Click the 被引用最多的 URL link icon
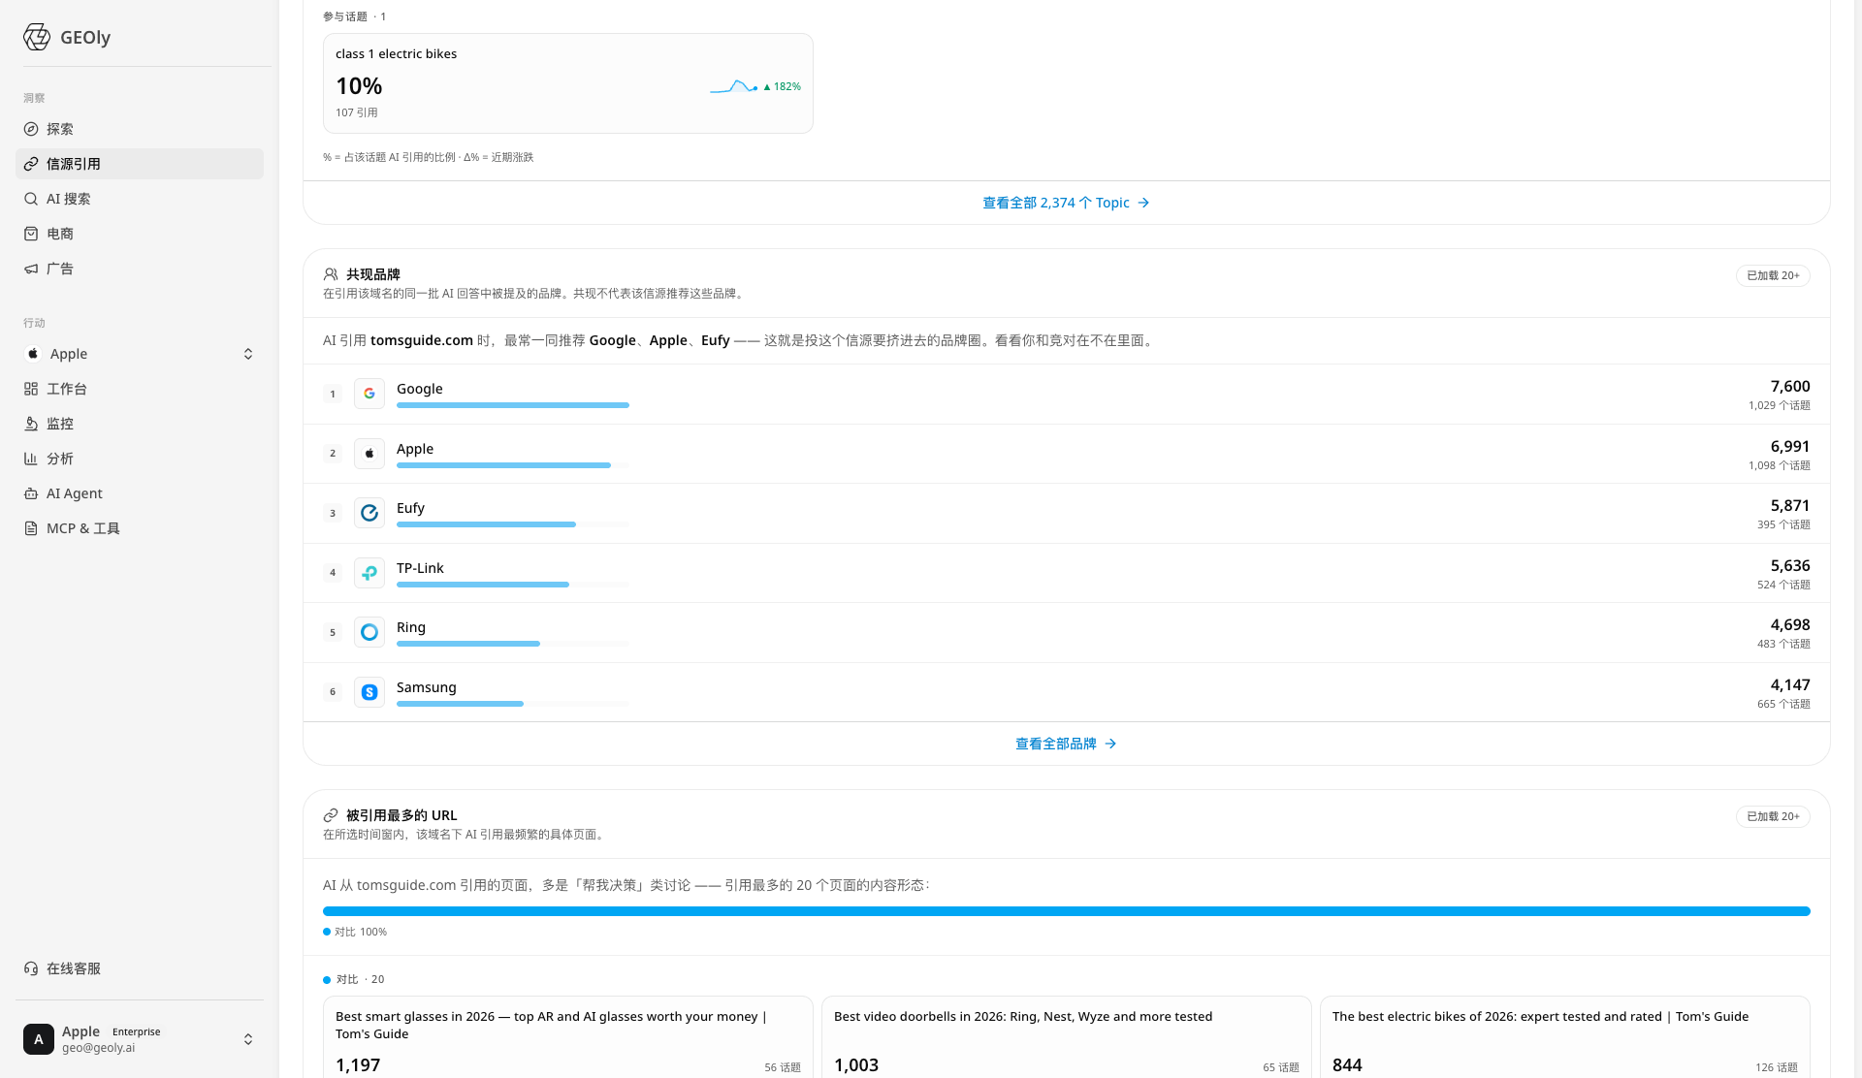 pos(331,815)
